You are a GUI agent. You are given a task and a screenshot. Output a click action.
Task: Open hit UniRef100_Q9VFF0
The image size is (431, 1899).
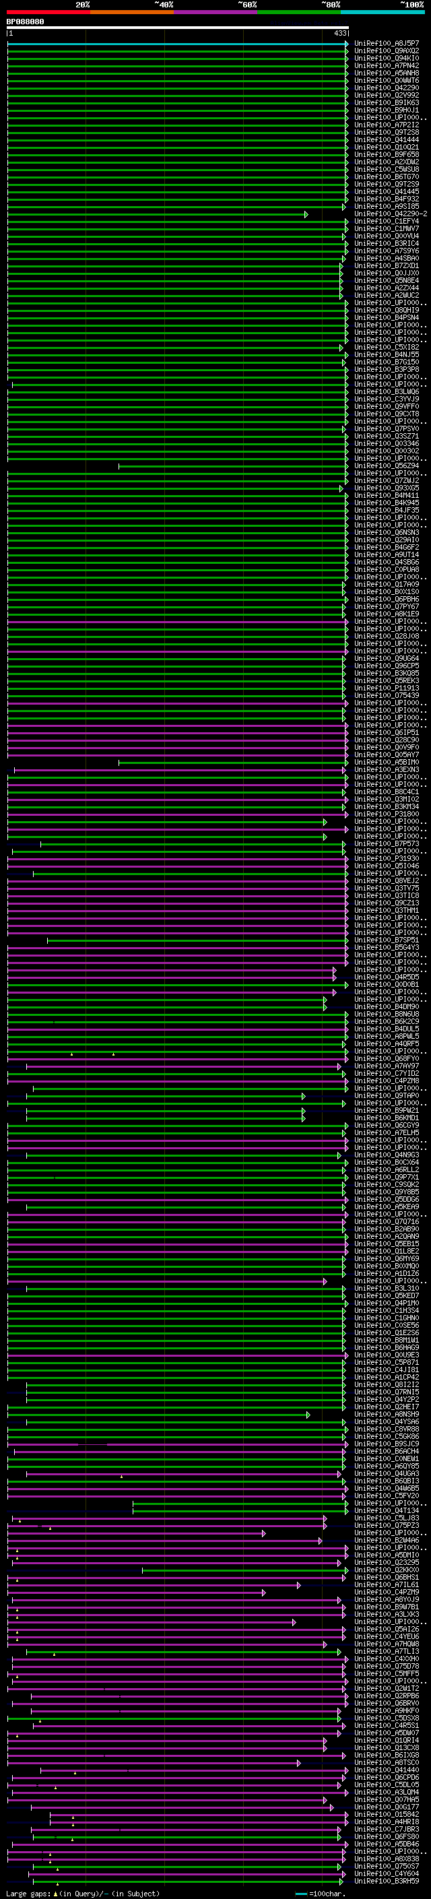387,406
